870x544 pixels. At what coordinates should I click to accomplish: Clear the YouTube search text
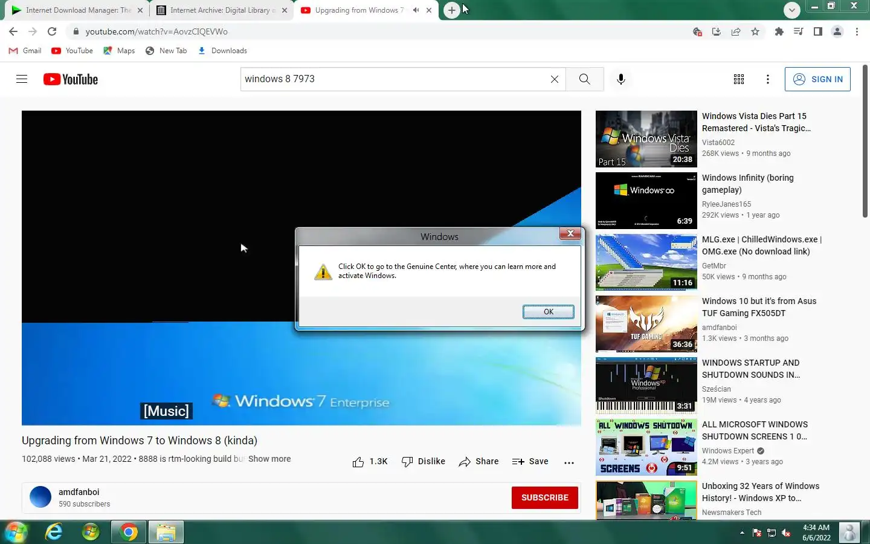pos(554,79)
